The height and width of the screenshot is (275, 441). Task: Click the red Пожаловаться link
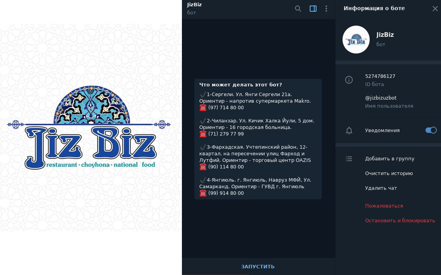point(384,206)
